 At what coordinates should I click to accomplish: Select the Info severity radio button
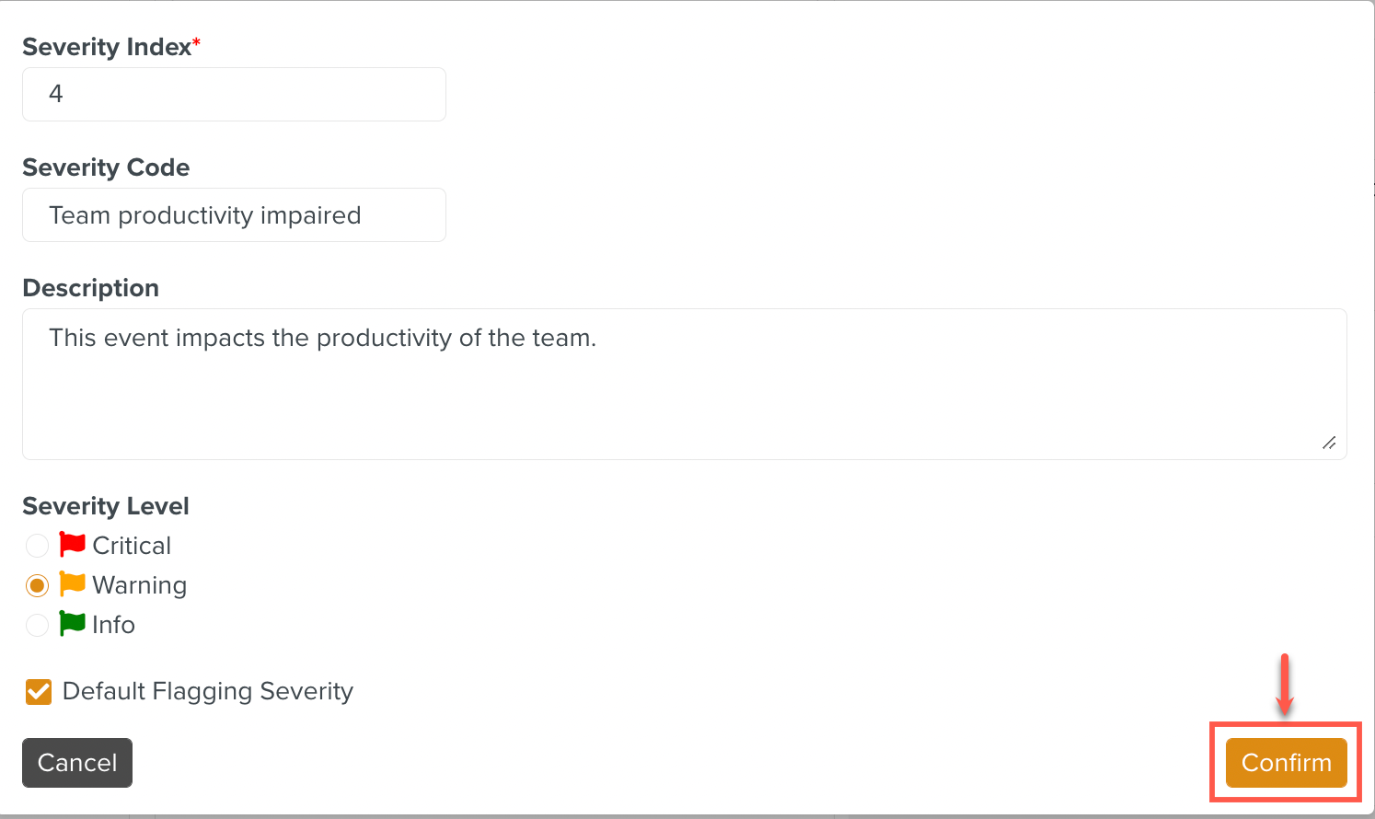tap(37, 625)
